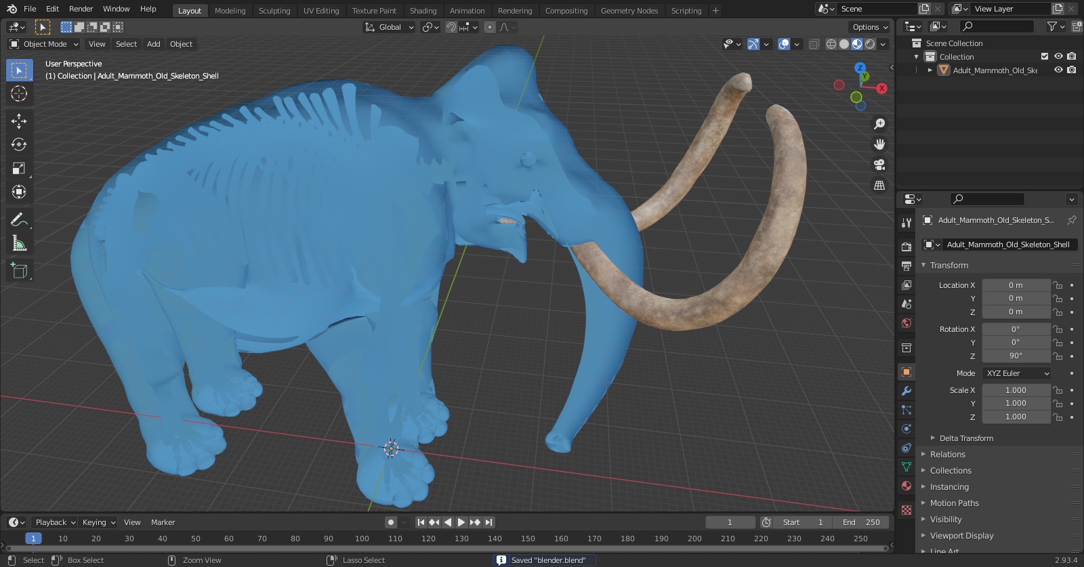Image resolution: width=1084 pixels, height=567 pixels.
Task: Open the Object Constraints tab
Action: (906, 448)
